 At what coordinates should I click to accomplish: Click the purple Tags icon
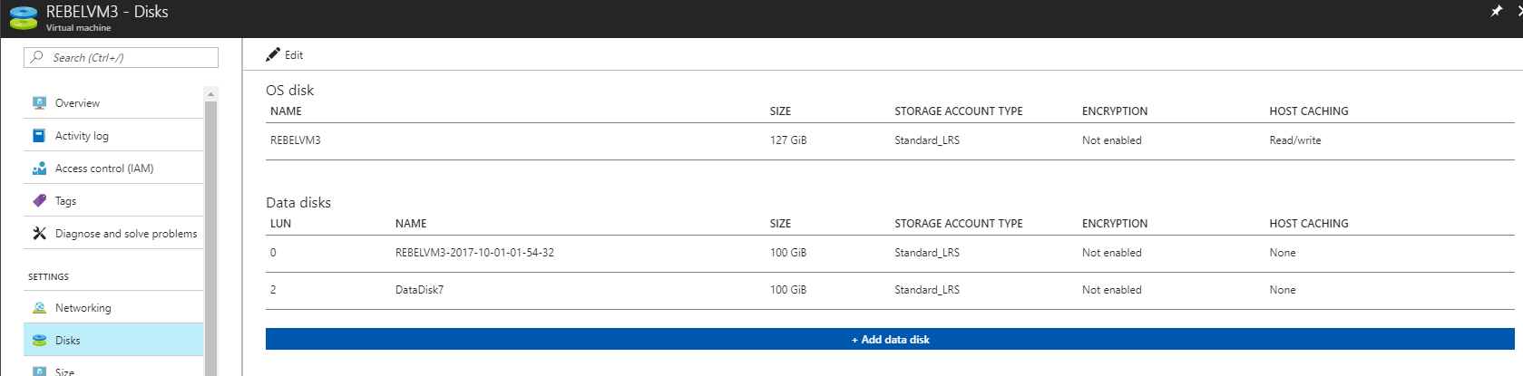point(39,200)
